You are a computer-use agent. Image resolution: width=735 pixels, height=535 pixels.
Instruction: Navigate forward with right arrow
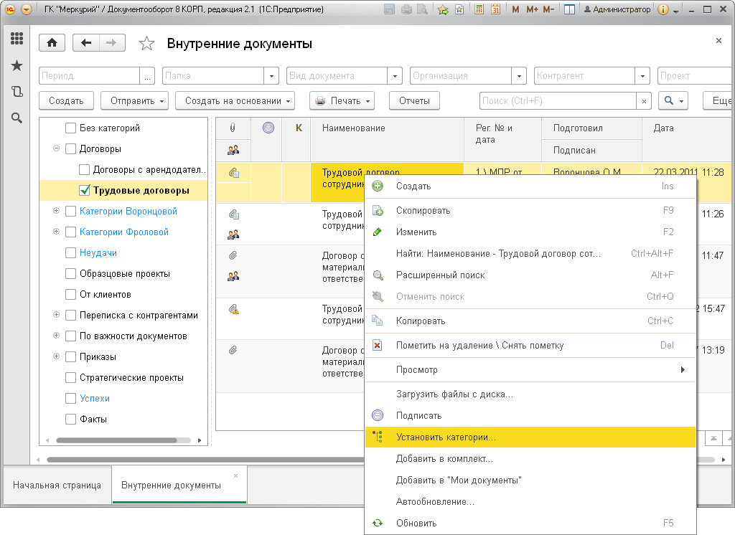[111, 43]
